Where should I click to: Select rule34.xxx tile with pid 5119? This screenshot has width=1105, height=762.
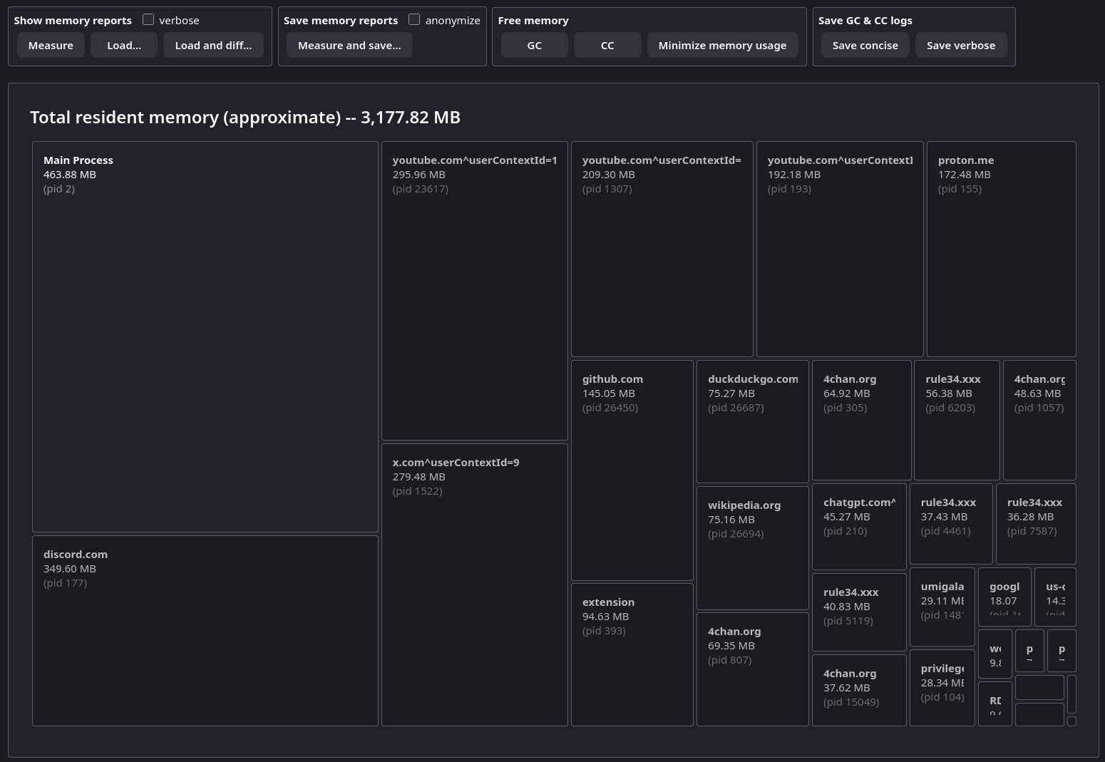859,612
